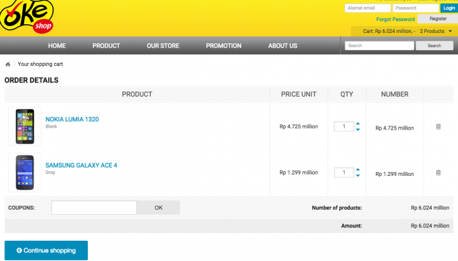Click the Register button
Screen dimensions: 458x261
coord(438,18)
